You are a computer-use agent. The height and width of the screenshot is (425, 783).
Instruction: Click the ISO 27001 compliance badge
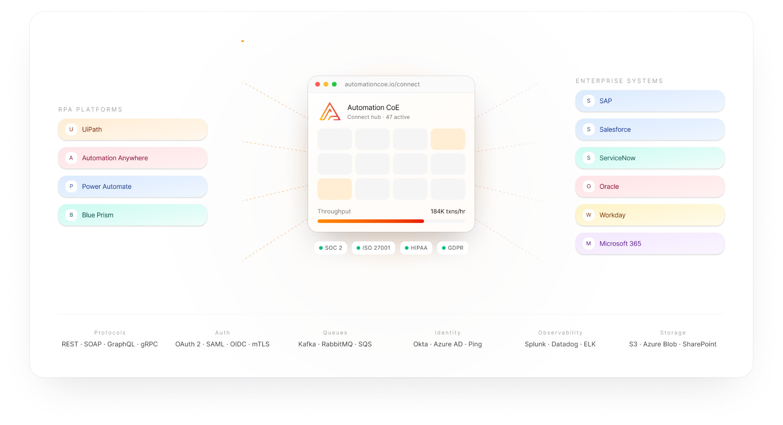pos(374,248)
